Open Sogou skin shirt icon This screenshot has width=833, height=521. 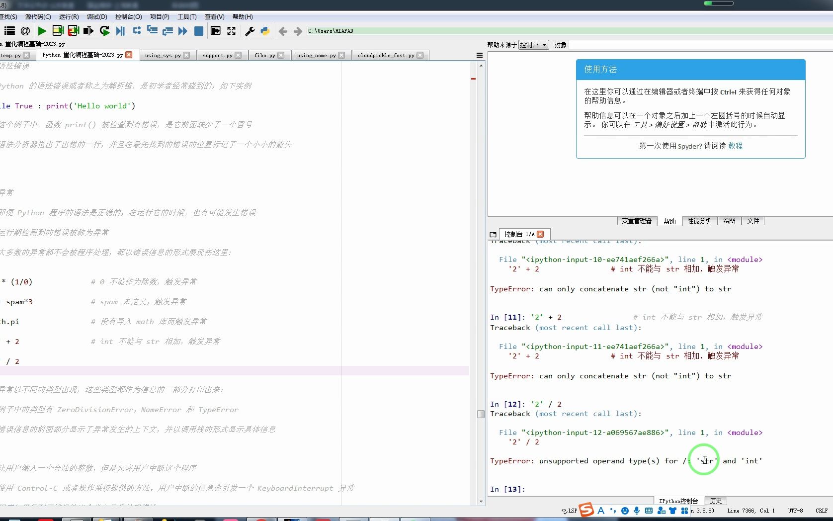coord(672,511)
